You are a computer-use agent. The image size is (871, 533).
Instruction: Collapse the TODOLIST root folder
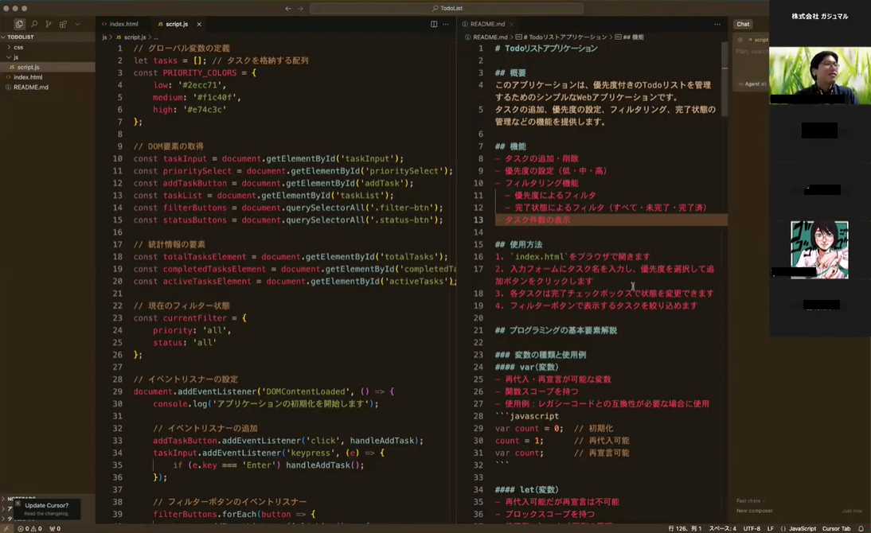tap(48, 37)
